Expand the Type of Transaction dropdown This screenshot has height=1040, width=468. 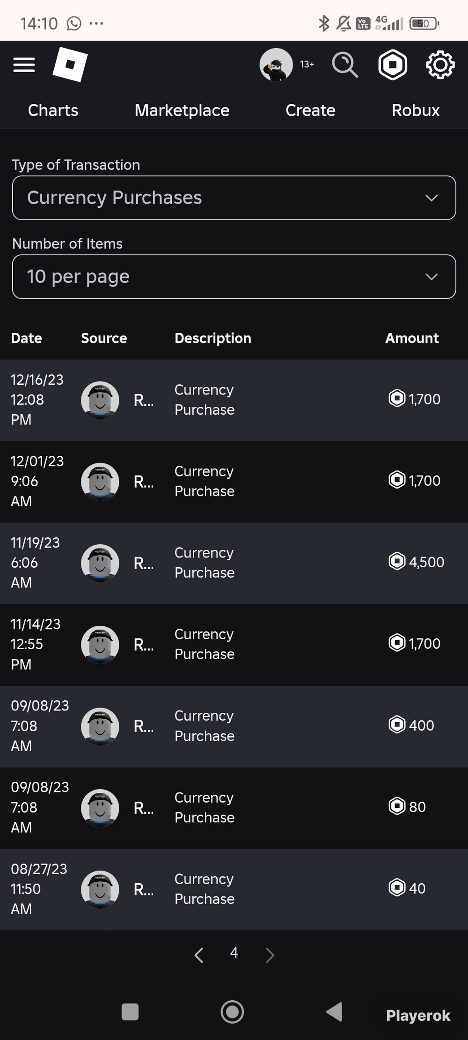(x=234, y=198)
